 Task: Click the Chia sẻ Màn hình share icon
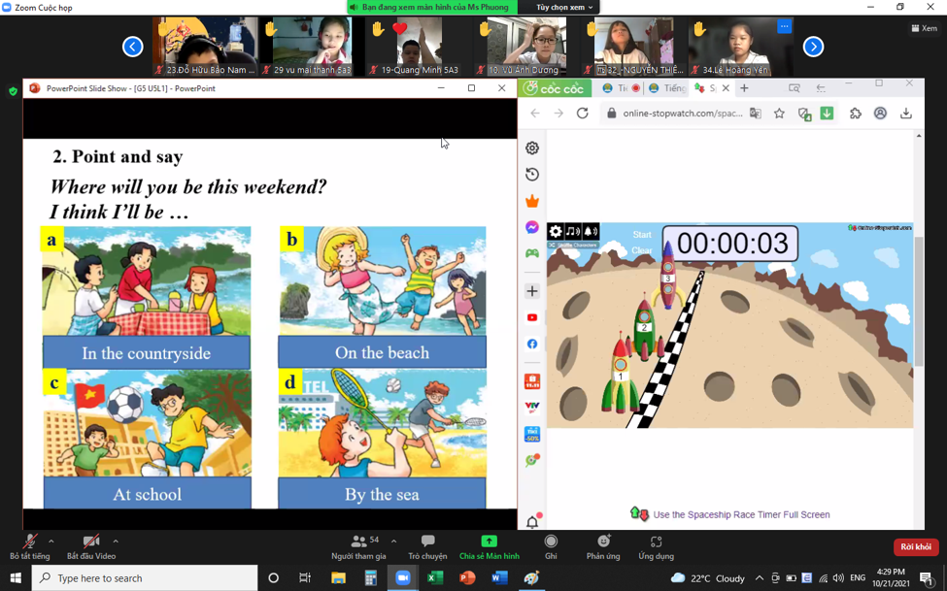489,542
